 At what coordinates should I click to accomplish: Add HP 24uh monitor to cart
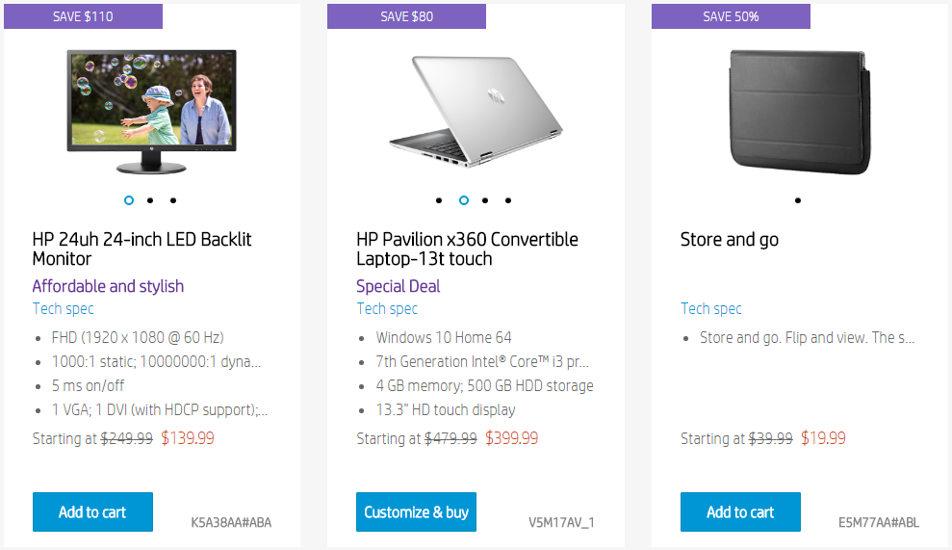[92, 512]
